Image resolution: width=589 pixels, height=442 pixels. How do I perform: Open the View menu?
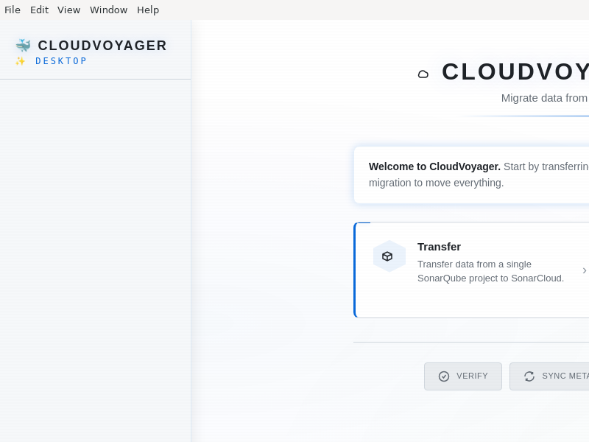[x=68, y=10]
